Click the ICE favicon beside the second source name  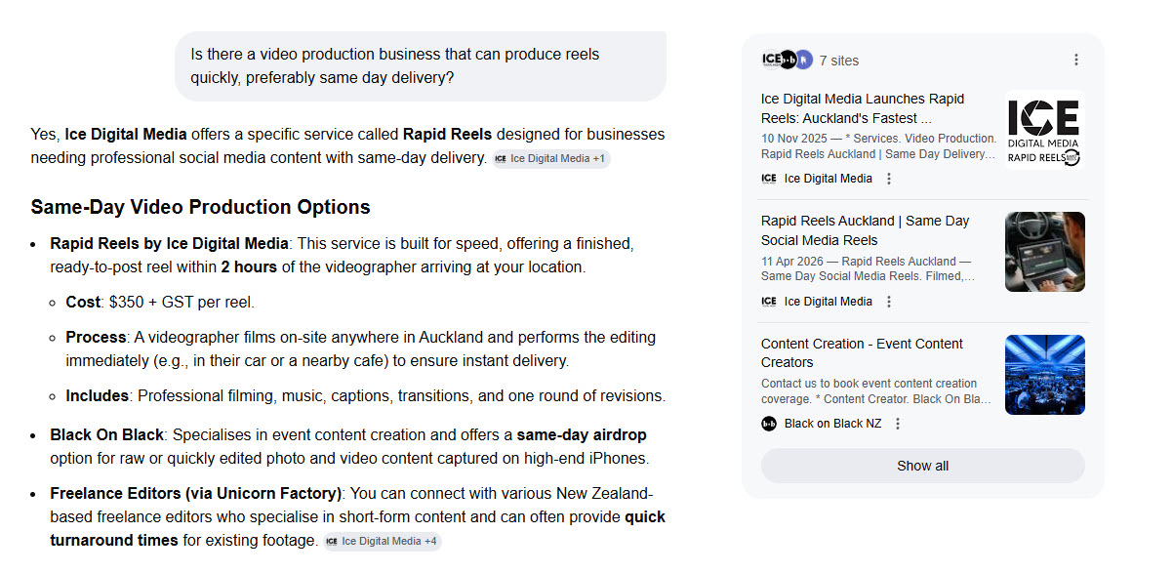(x=768, y=301)
